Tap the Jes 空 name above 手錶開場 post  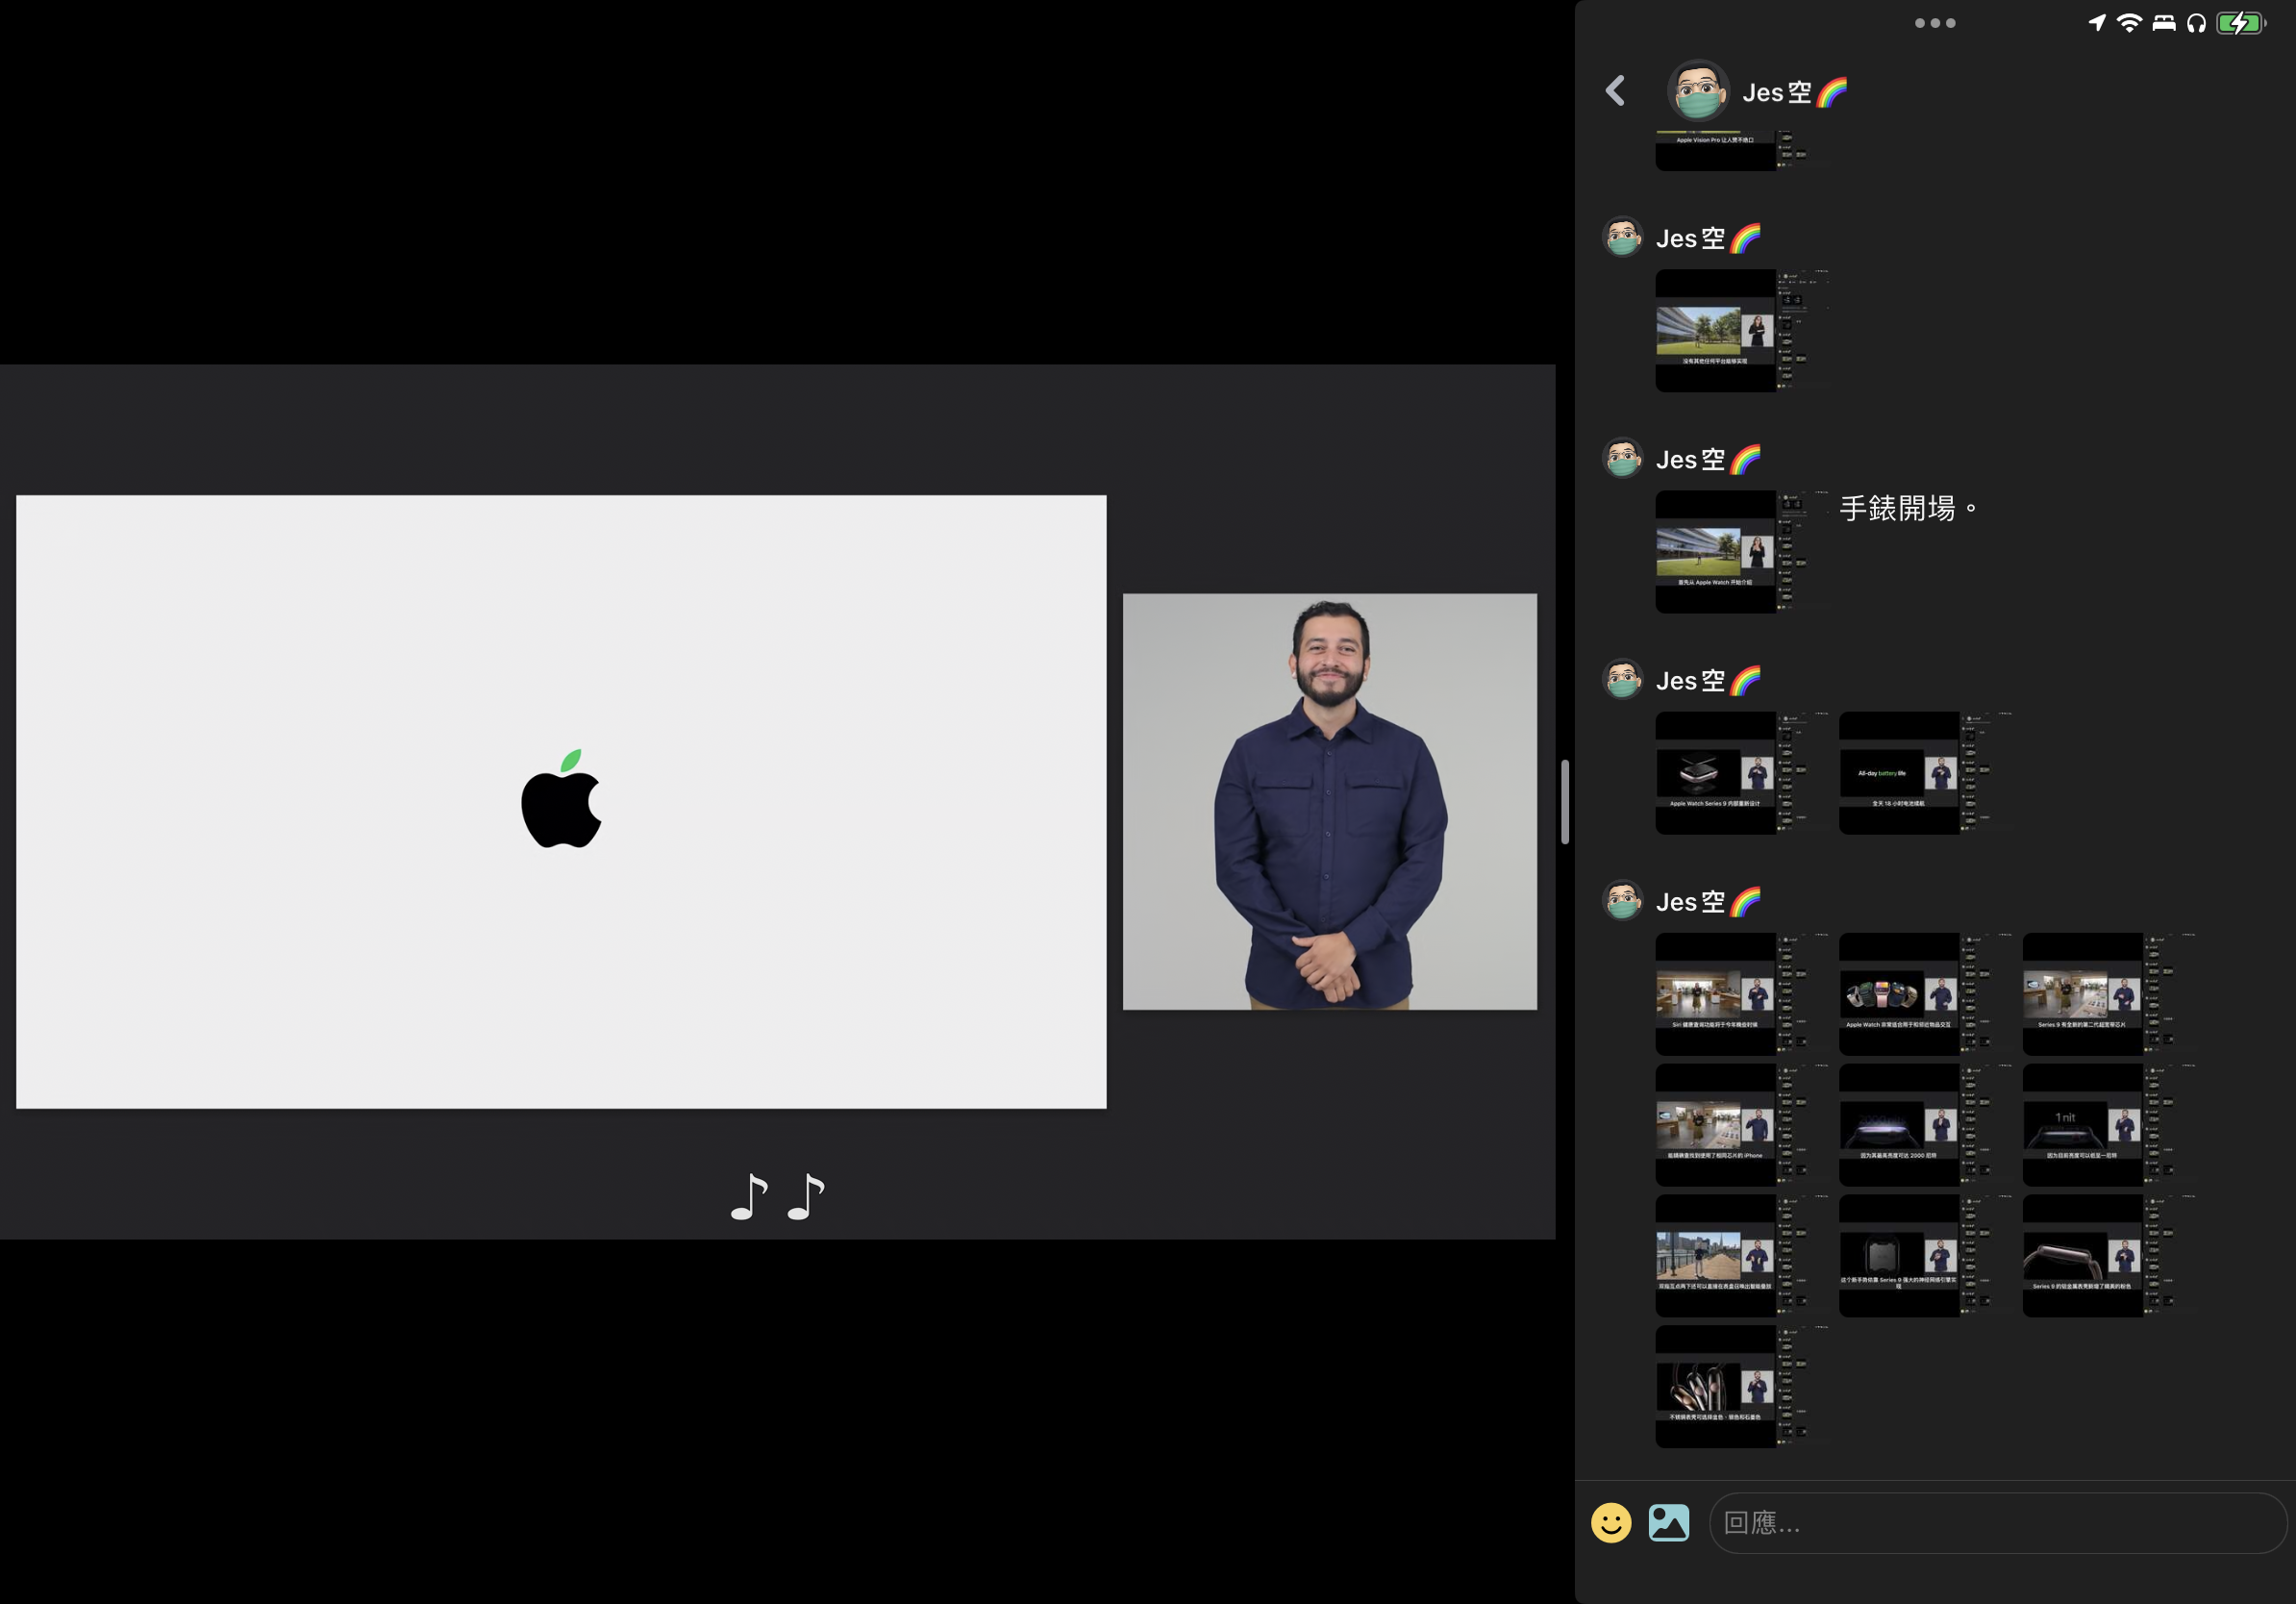point(1708,459)
